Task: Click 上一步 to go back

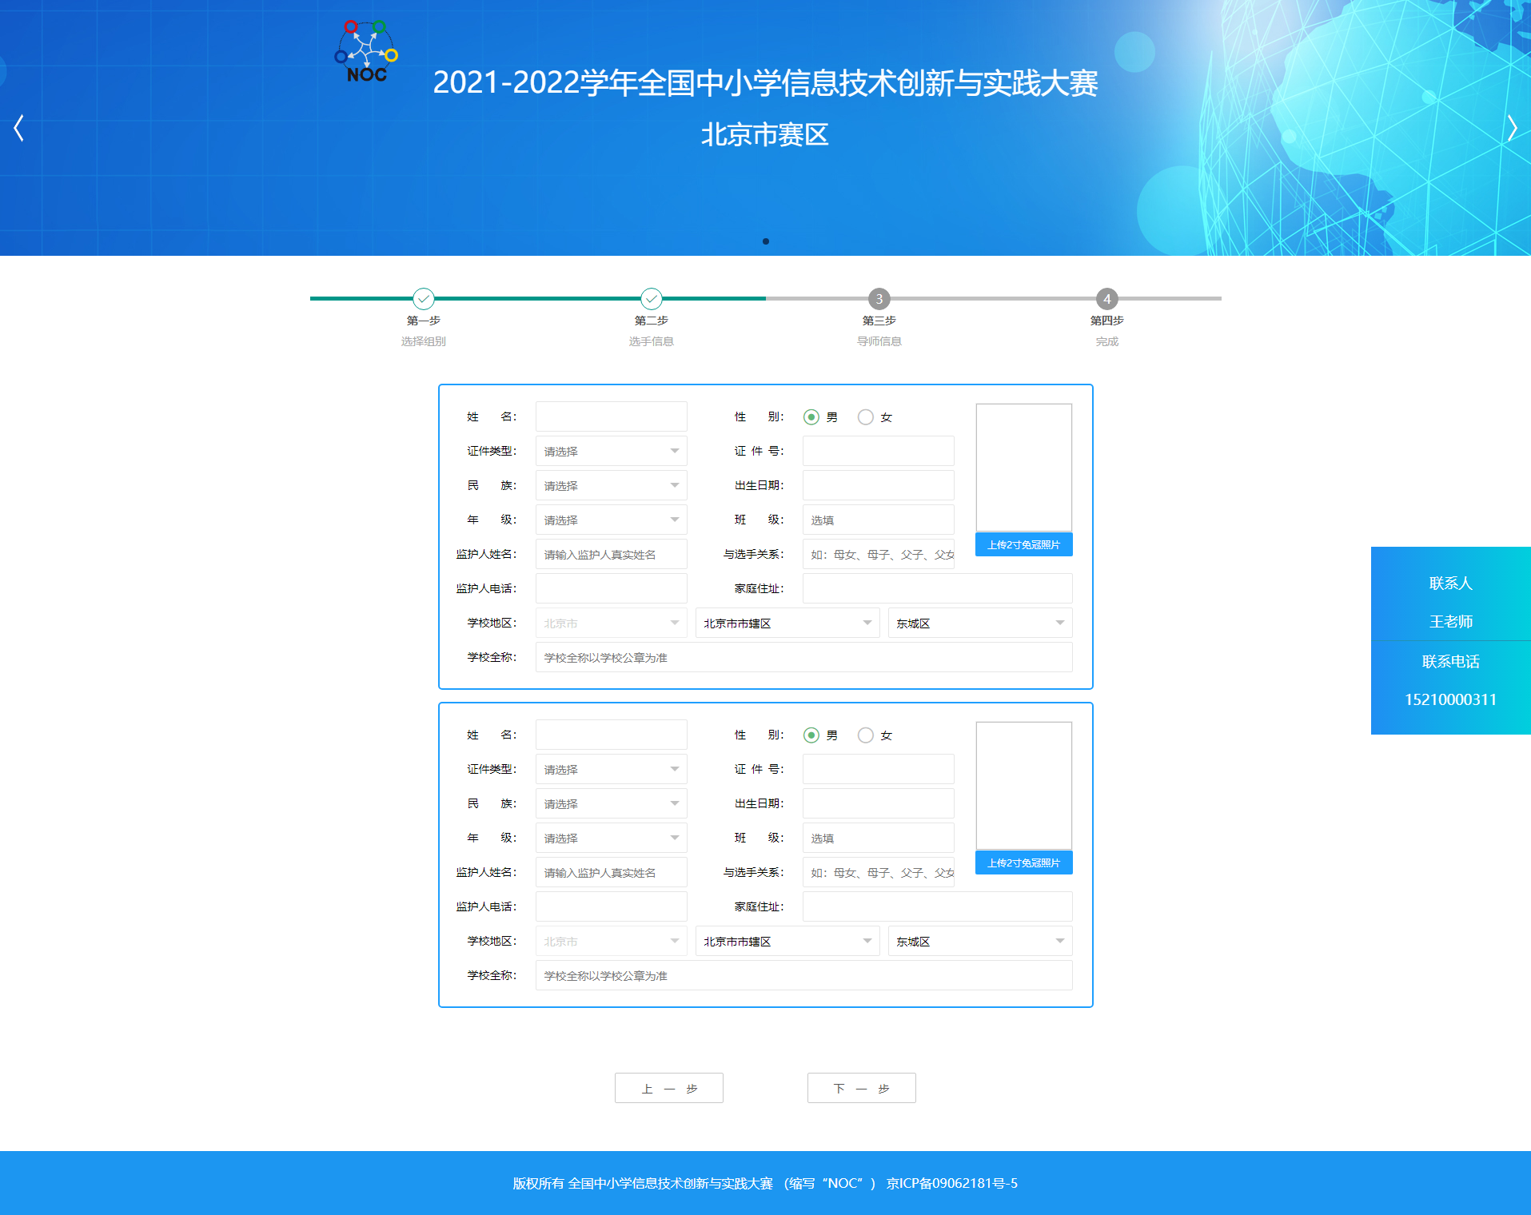Action: [x=668, y=1088]
